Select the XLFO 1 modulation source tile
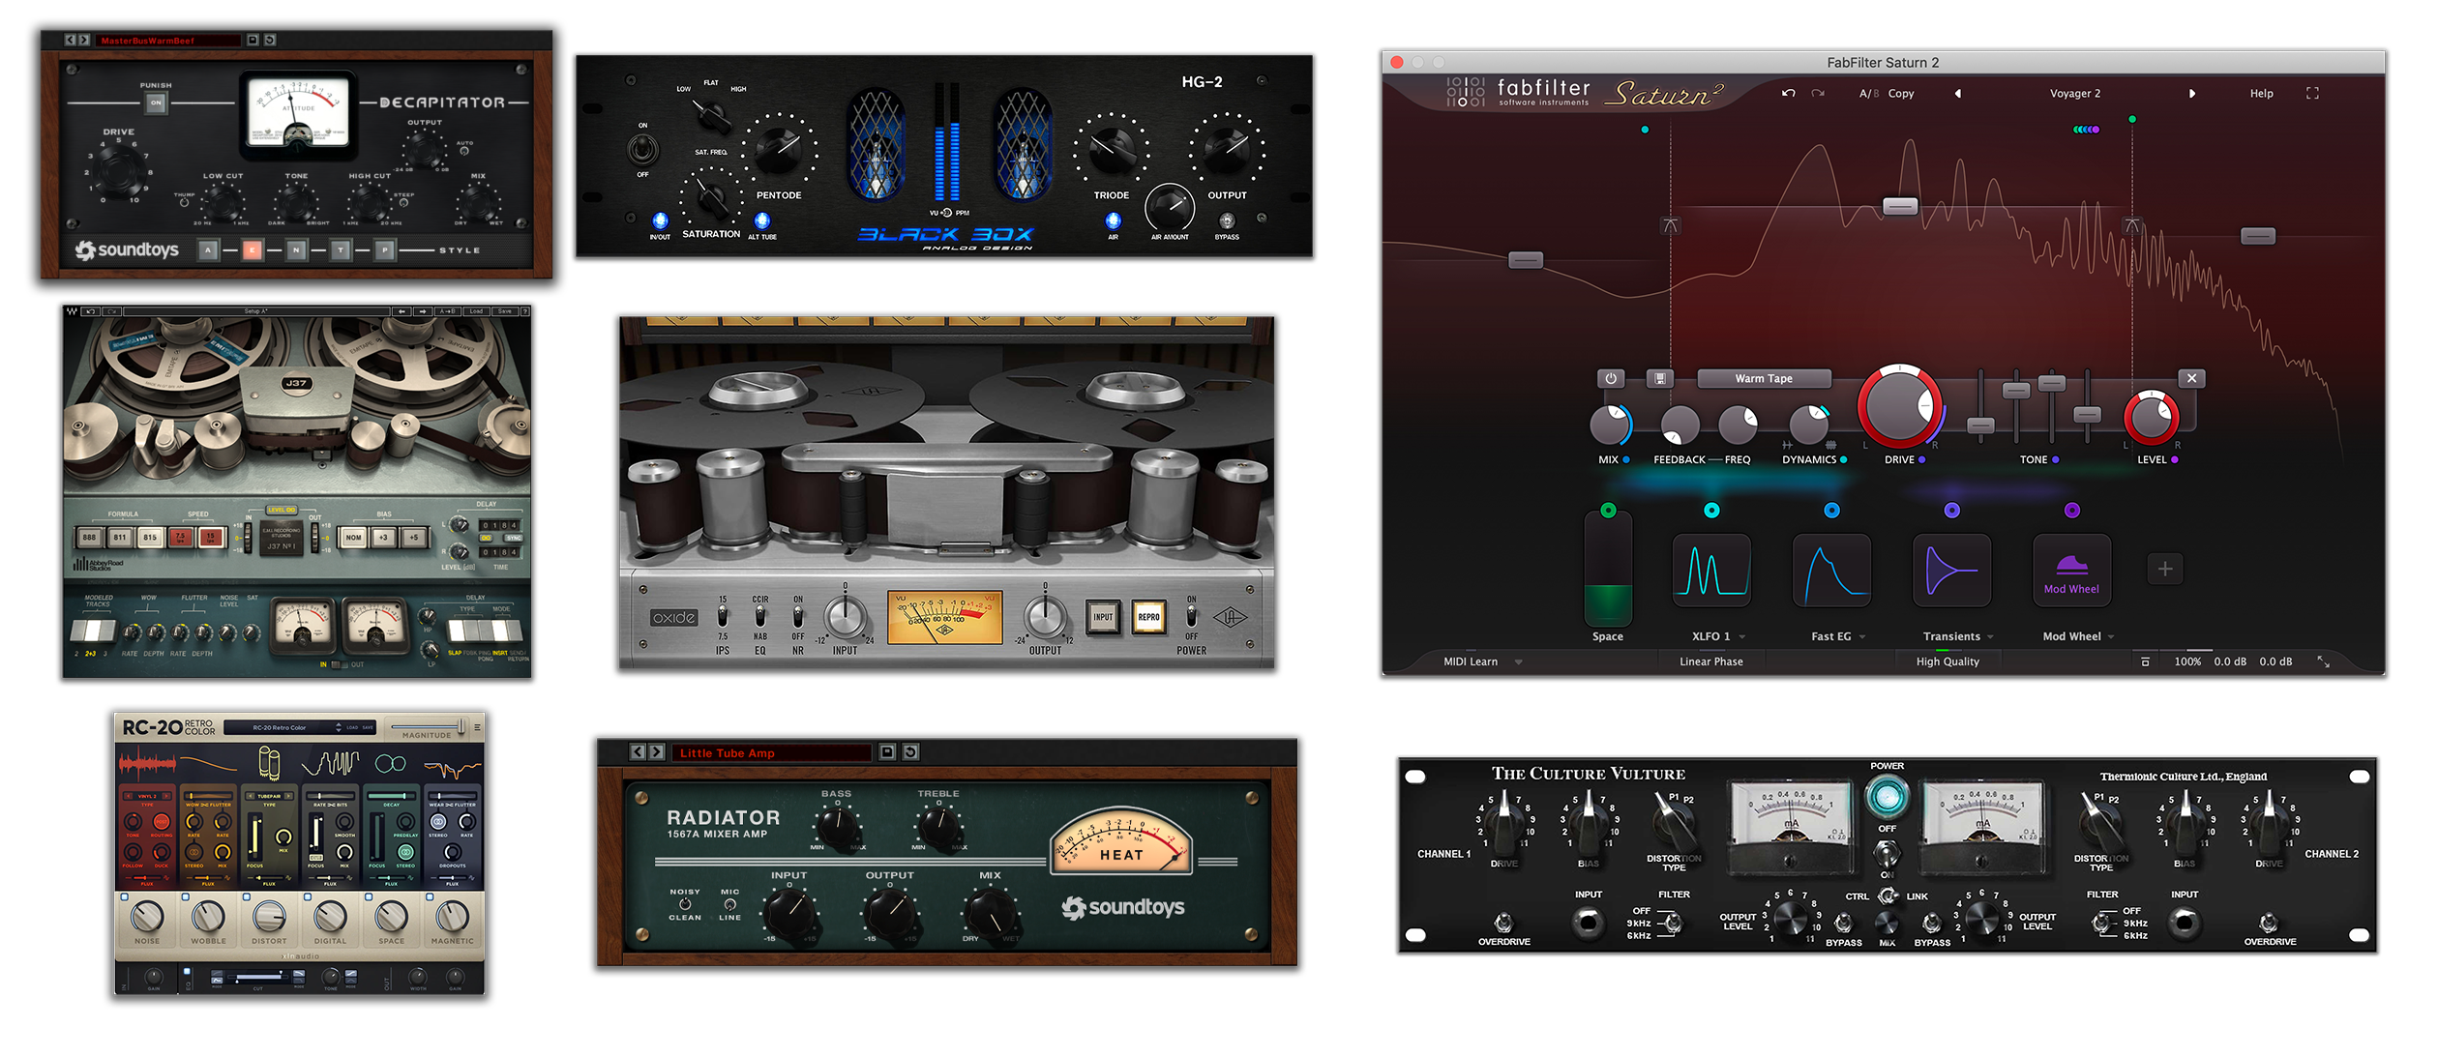The height and width of the screenshot is (1057, 2438). (x=1711, y=570)
